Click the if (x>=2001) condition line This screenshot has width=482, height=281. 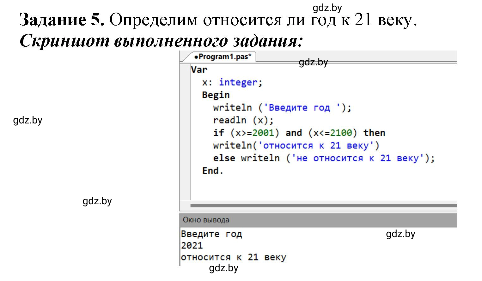pos(299,133)
